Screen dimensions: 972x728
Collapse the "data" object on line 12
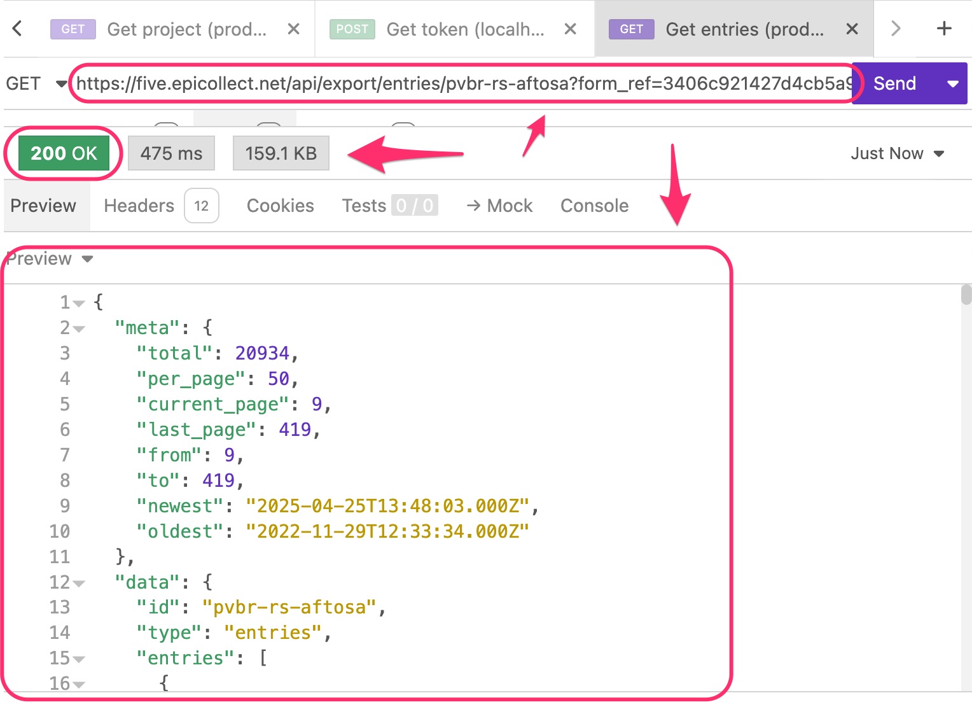coord(79,584)
